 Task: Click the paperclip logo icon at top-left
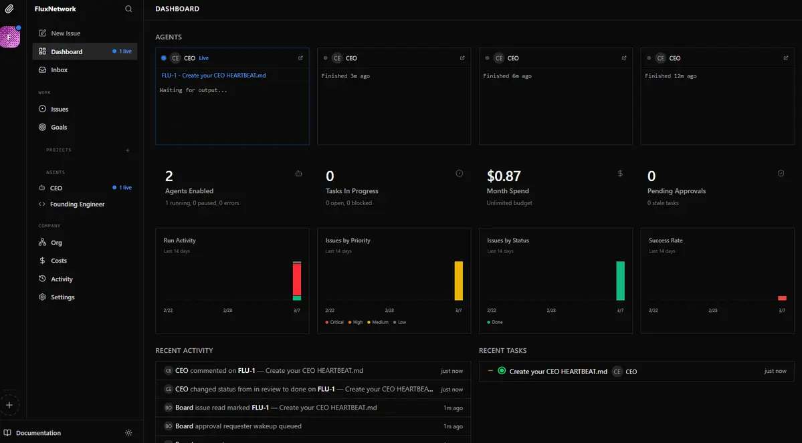coord(9,9)
